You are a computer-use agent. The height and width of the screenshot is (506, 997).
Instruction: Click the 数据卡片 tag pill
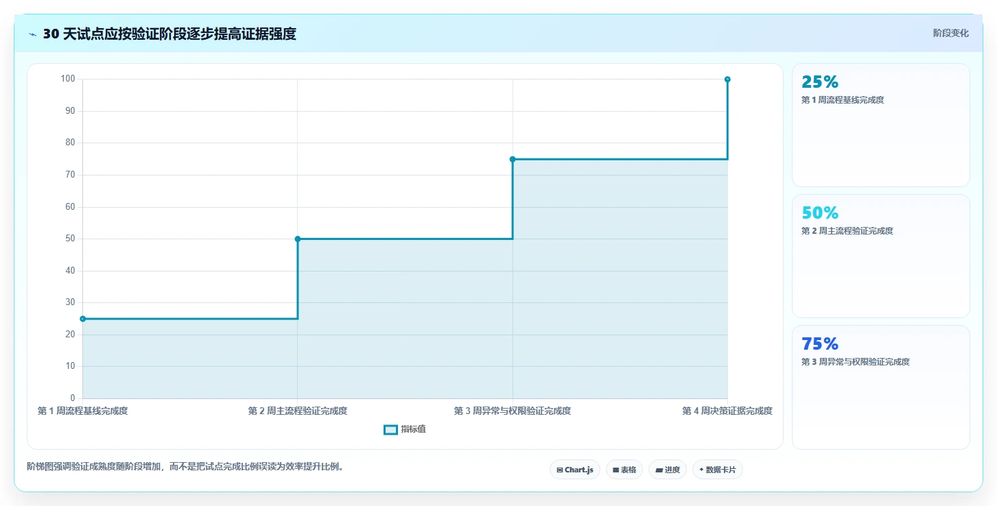[x=718, y=470]
